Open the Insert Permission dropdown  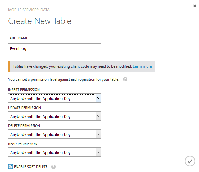52,98
